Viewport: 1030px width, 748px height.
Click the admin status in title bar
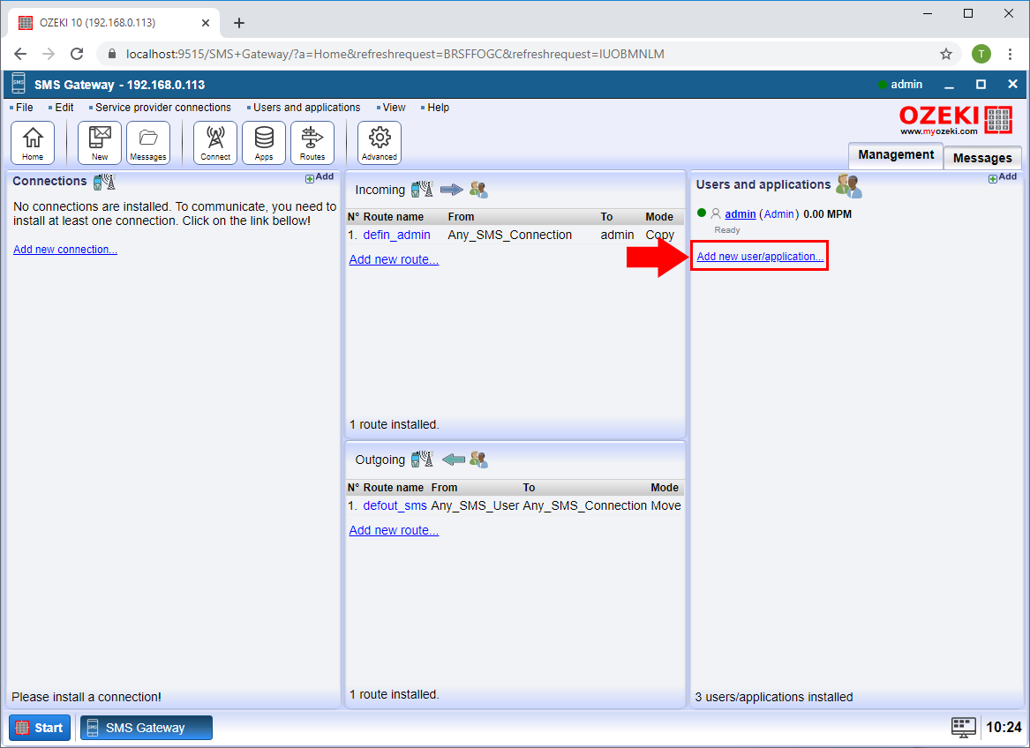[x=900, y=84]
